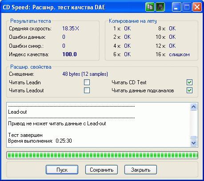This screenshot has height=181, width=204.
Task: Click the execution time 0:25:30
Action: click(x=64, y=141)
